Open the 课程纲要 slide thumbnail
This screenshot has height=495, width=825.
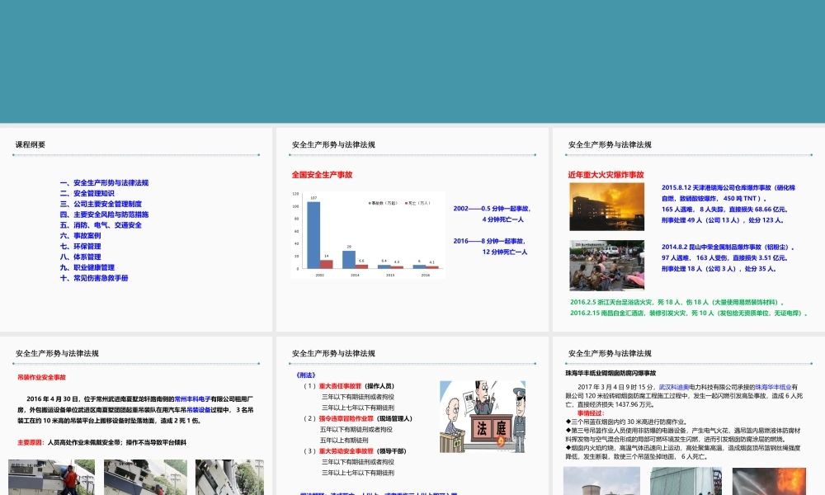point(136,229)
